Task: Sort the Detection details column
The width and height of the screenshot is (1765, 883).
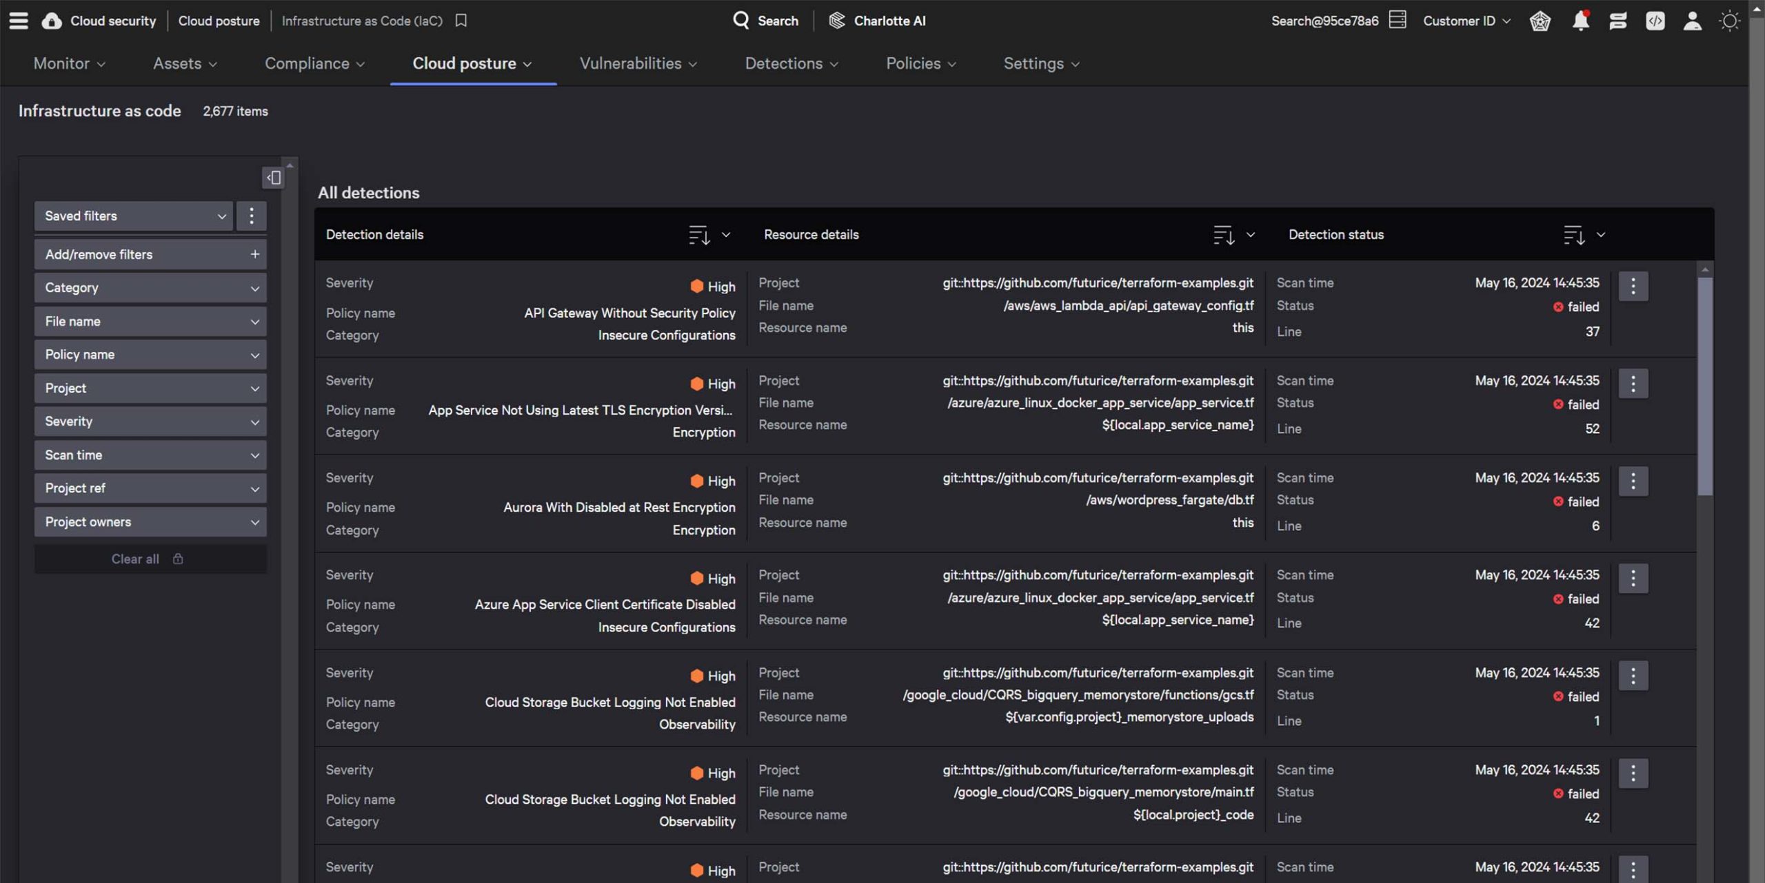Action: pyautogui.click(x=699, y=235)
